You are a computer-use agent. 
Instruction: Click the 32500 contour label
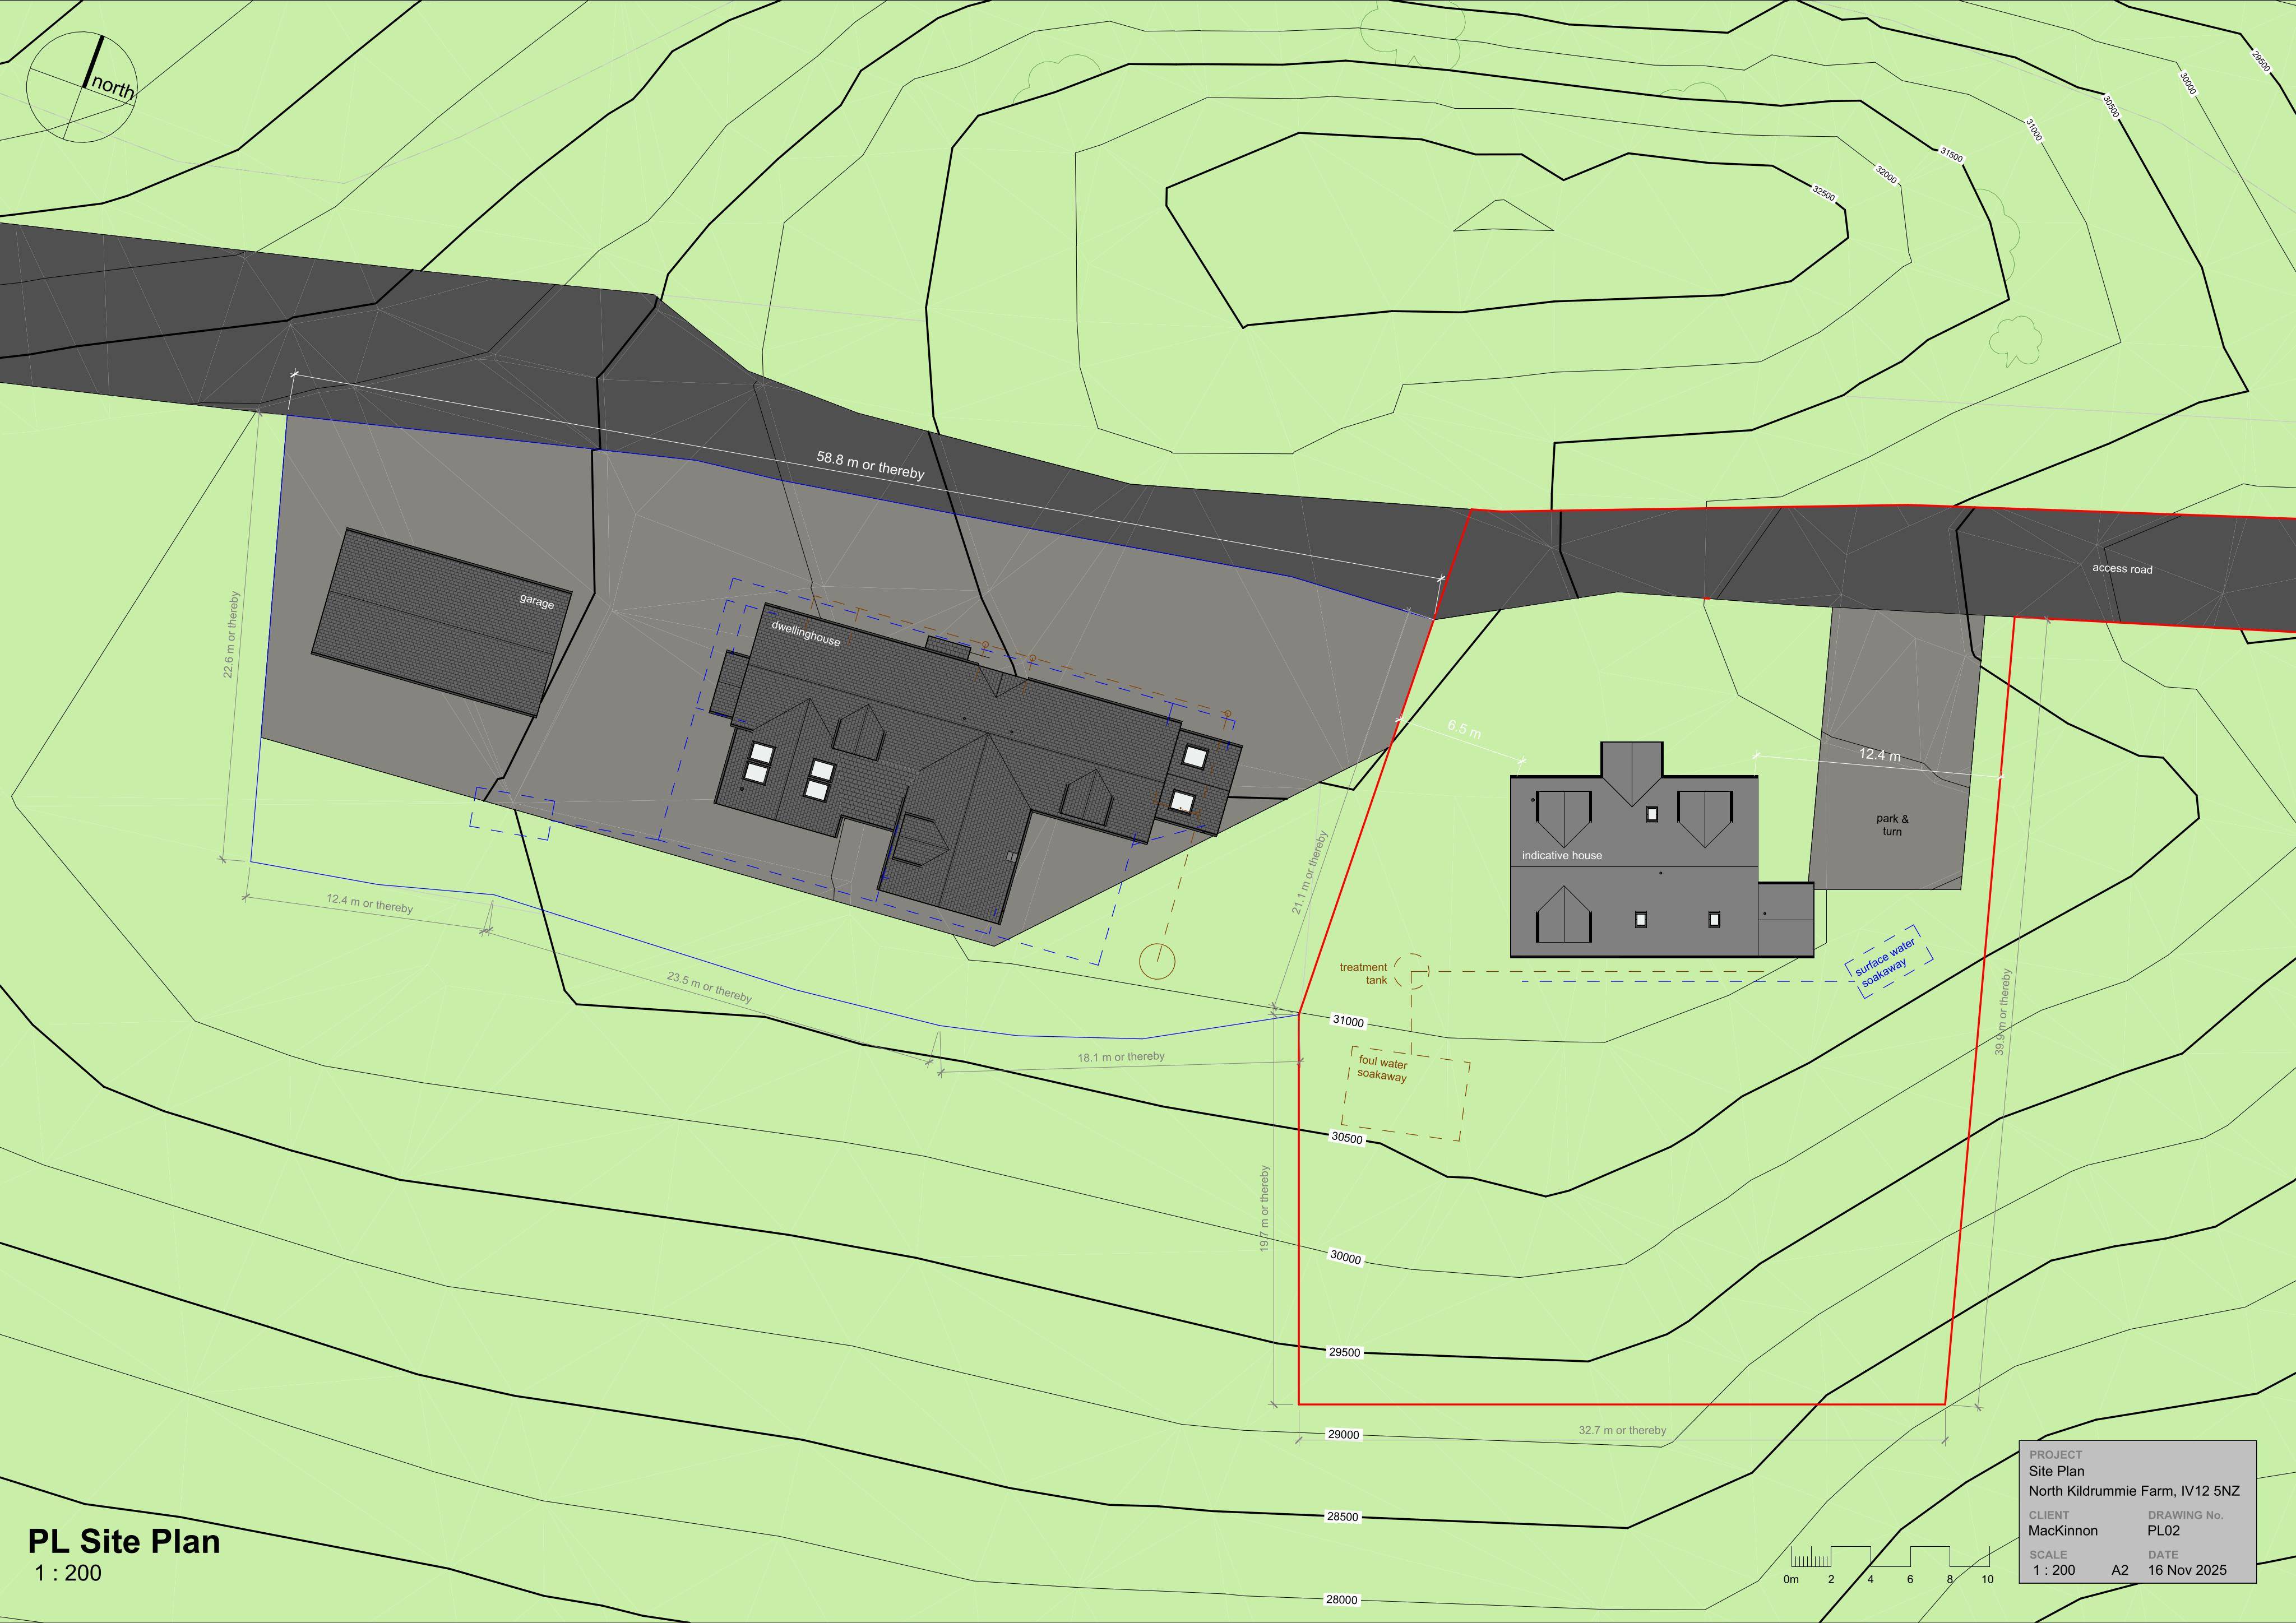pyautogui.click(x=1824, y=192)
